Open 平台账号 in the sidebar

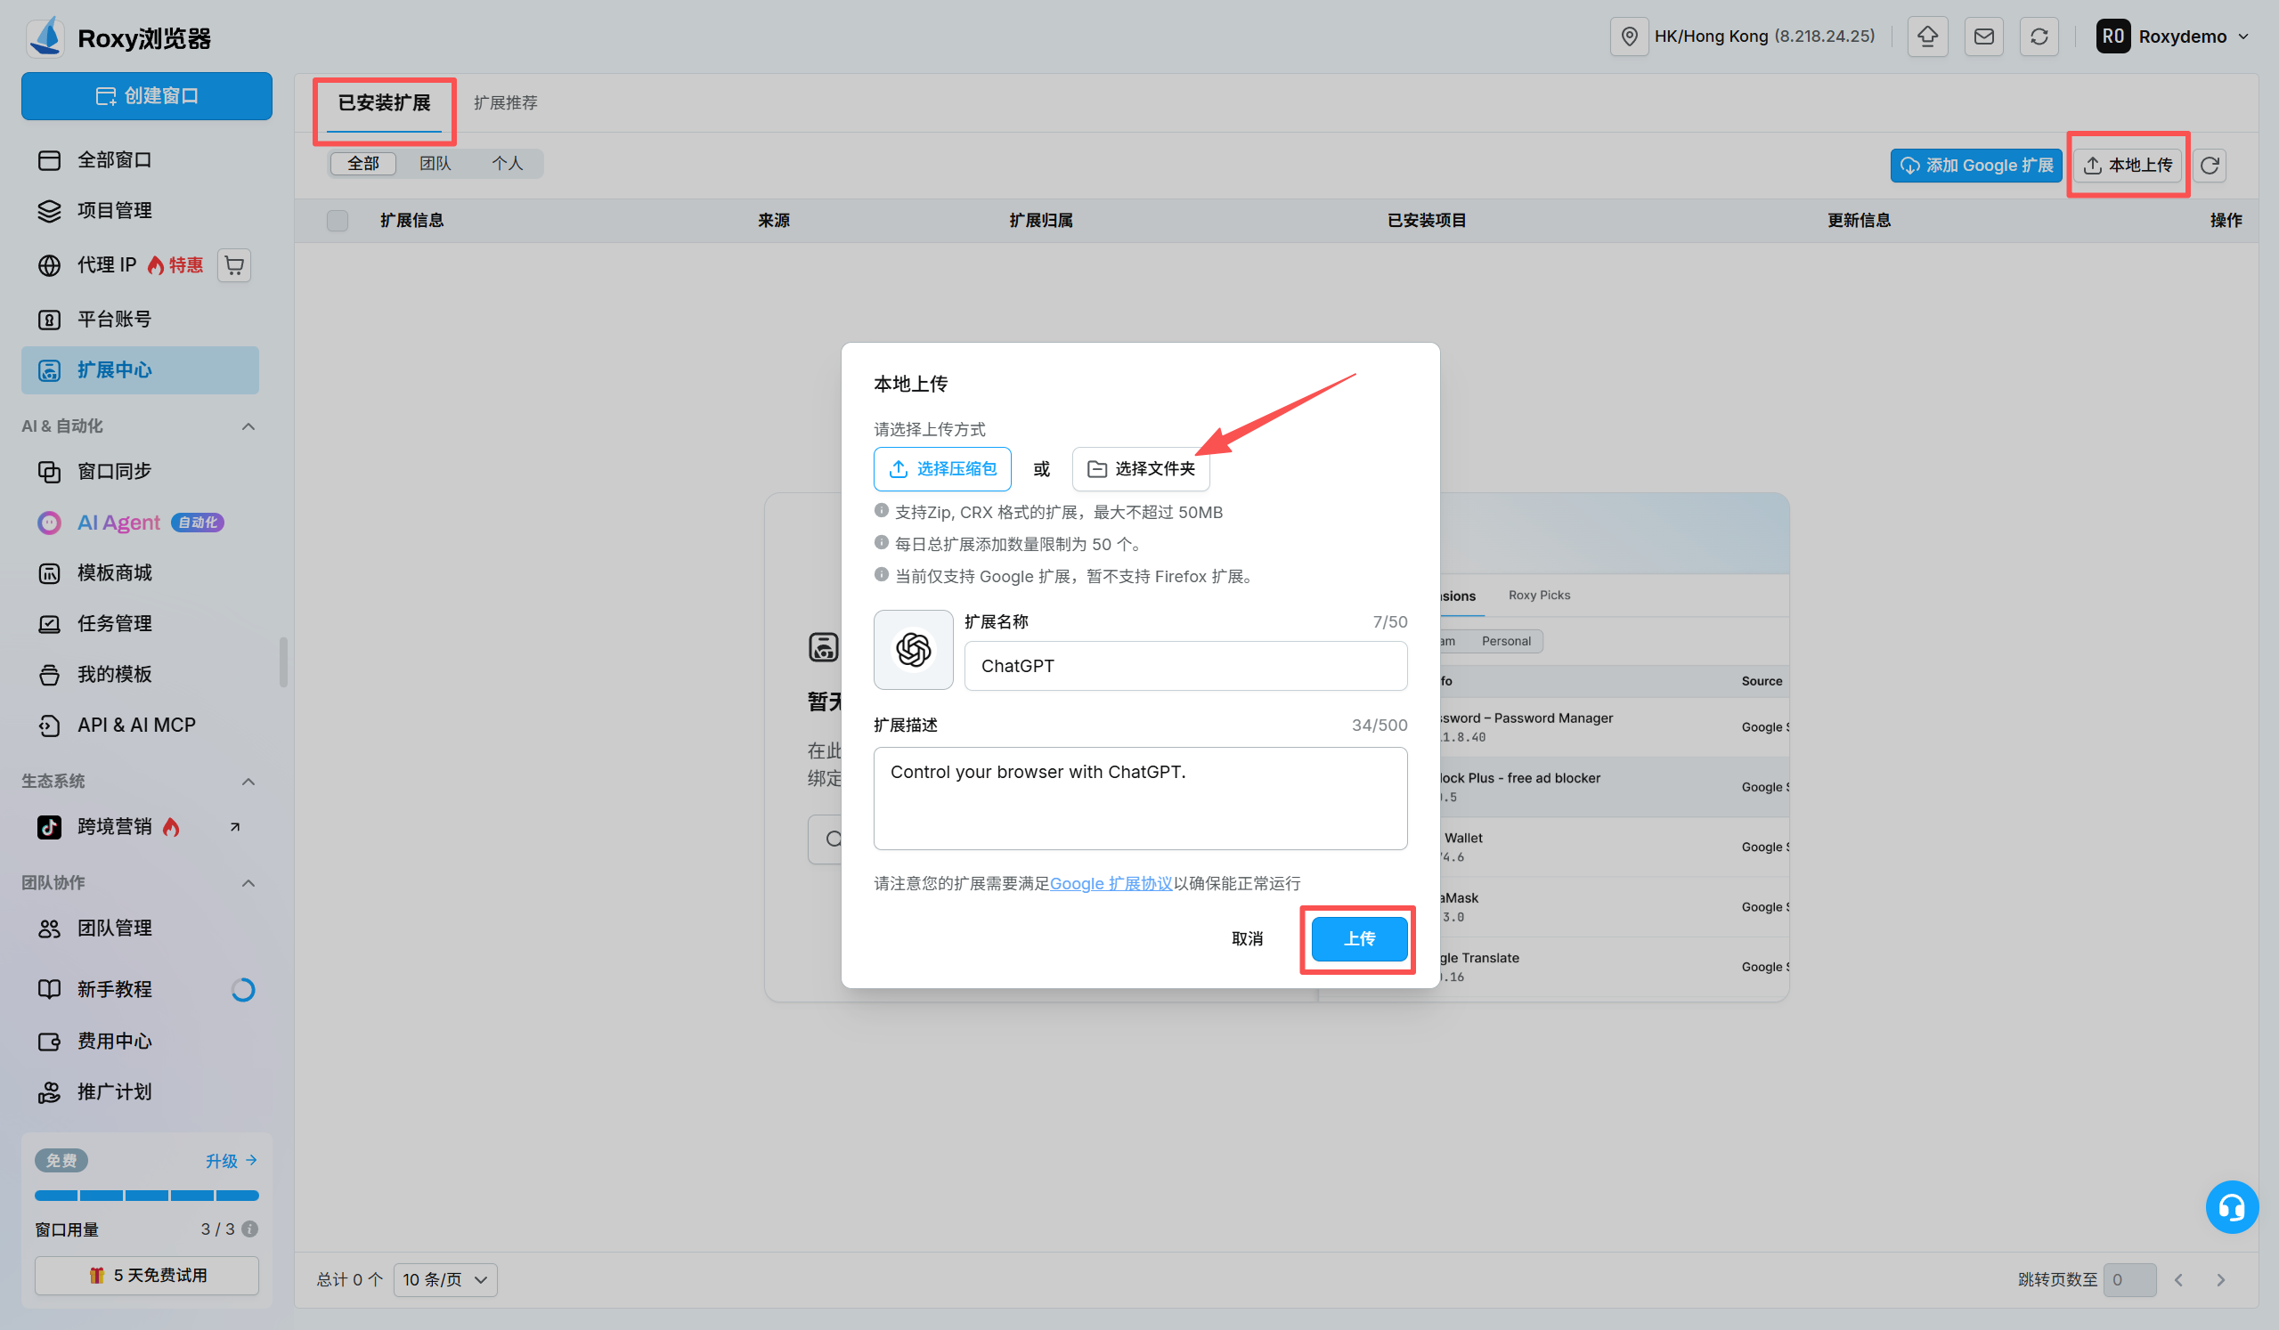[140, 320]
